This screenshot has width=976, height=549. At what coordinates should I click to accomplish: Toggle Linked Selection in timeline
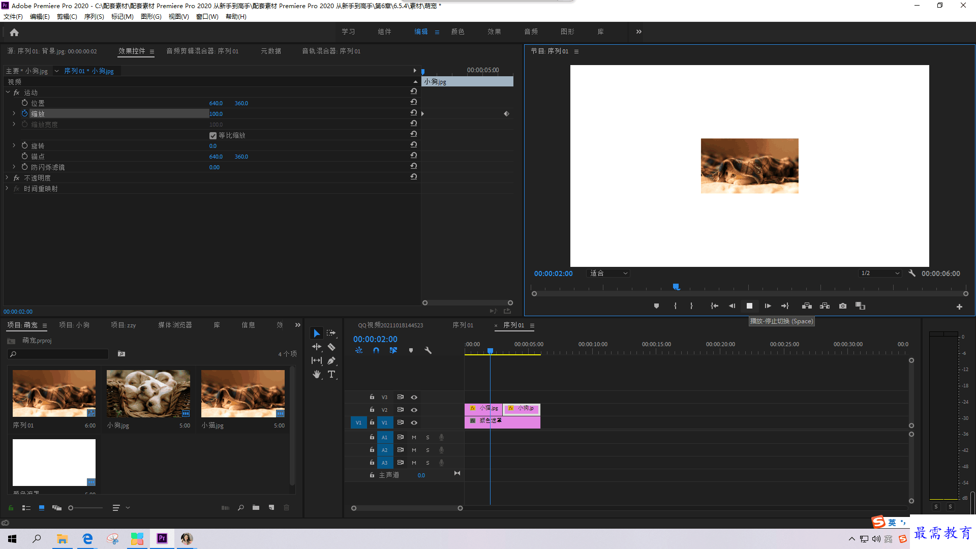coord(393,350)
